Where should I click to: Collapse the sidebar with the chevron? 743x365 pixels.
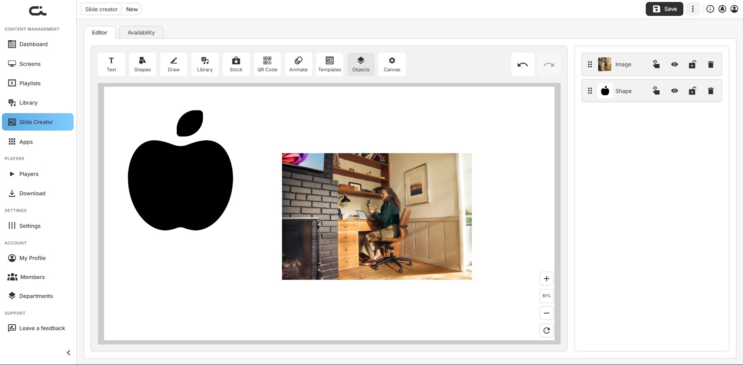pyautogui.click(x=69, y=353)
